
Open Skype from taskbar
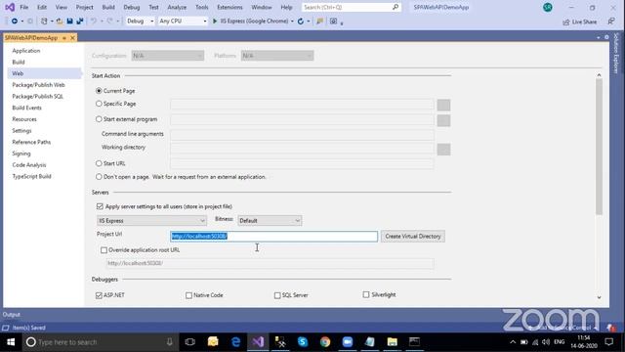pos(303,342)
